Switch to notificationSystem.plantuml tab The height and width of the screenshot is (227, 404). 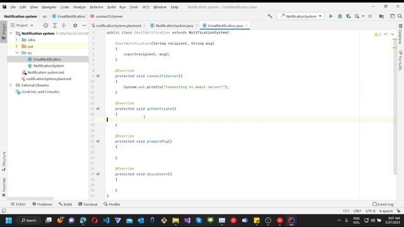click(119, 25)
